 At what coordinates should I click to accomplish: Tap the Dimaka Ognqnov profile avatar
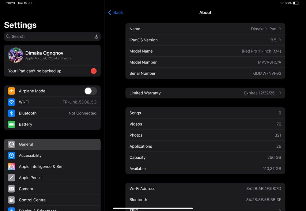16,55
